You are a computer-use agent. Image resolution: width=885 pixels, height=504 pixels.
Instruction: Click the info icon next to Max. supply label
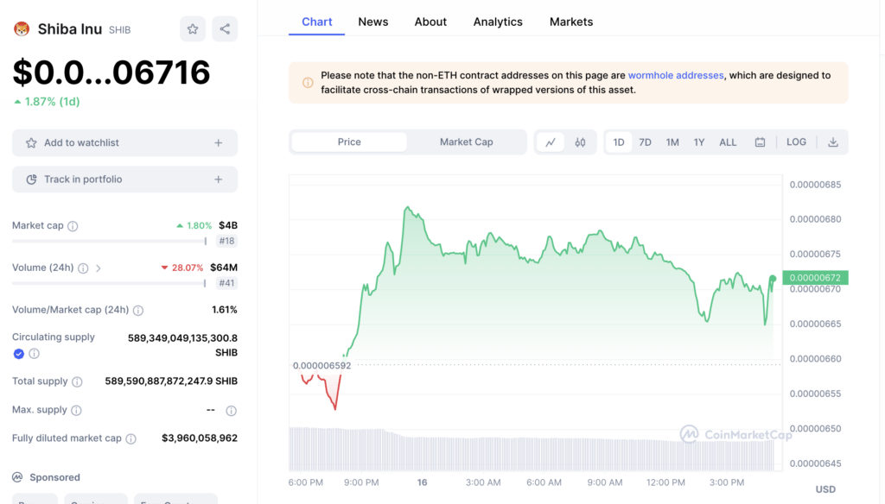76,411
